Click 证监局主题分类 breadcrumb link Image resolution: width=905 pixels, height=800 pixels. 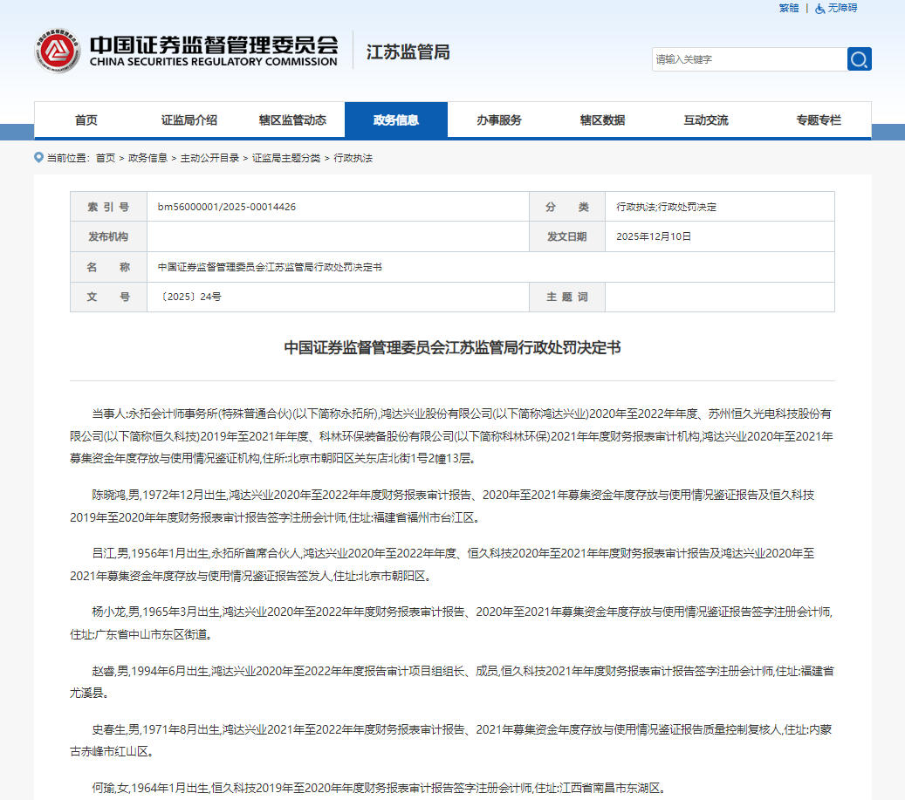pos(286,158)
